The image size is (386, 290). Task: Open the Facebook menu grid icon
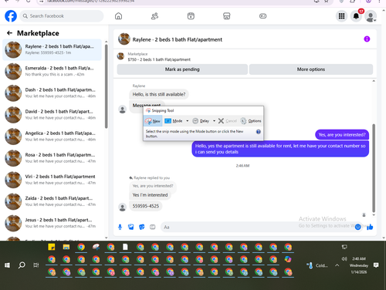pyautogui.click(x=341, y=16)
